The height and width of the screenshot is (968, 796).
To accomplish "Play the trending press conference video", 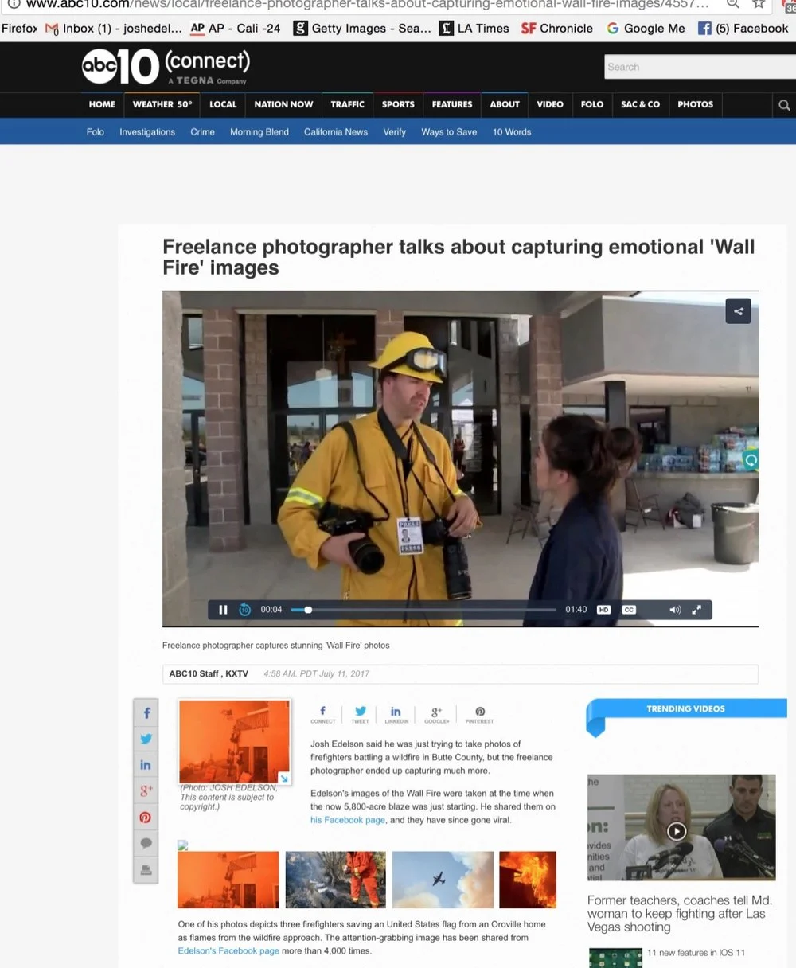I will click(677, 832).
